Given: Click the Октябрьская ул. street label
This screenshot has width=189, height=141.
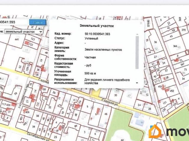Looking at the screenshot, I should [38, 137].
